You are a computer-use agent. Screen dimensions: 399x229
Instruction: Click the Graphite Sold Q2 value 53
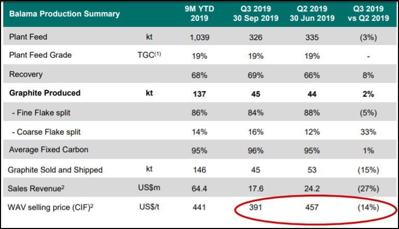(x=312, y=170)
